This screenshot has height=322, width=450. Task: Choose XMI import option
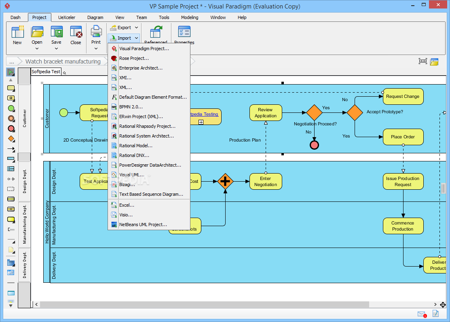pos(149,78)
